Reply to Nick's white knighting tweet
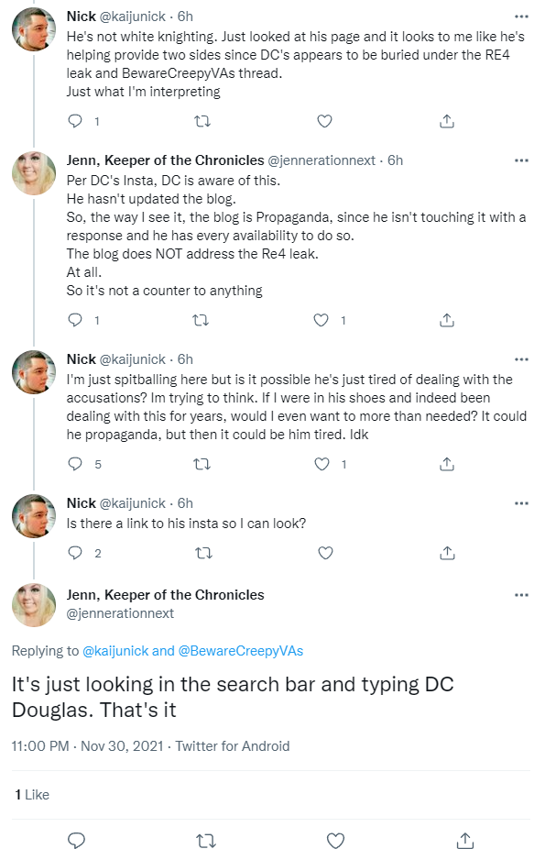Image resolution: width=545 pixels, height=849 pixels. click(x=75, y=121)
